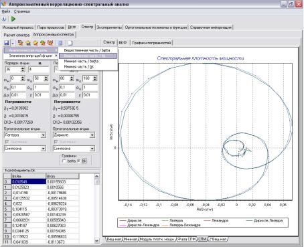Show the 2*Вещ.час bottom tab

[x=218, y=239]
